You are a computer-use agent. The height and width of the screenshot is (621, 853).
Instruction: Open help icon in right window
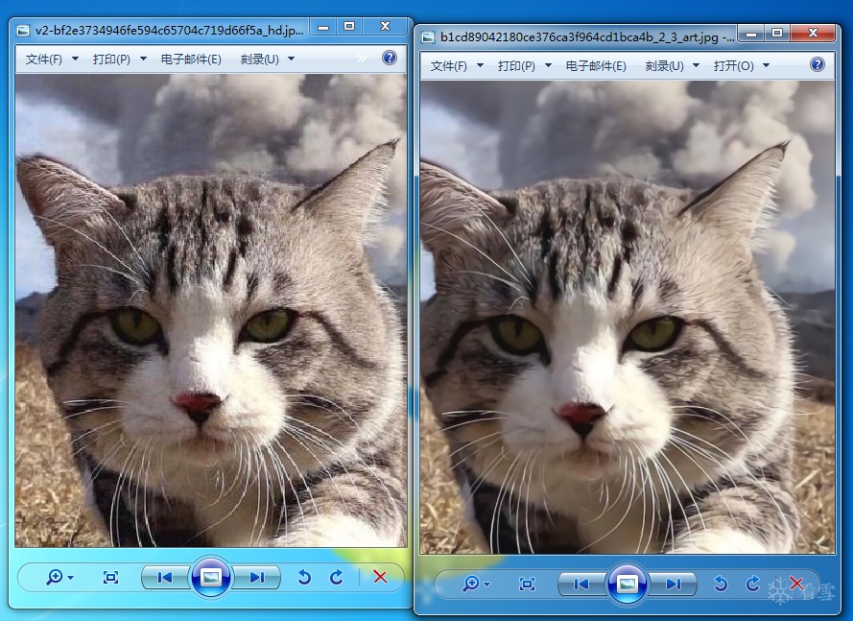(x=817, y=64)
